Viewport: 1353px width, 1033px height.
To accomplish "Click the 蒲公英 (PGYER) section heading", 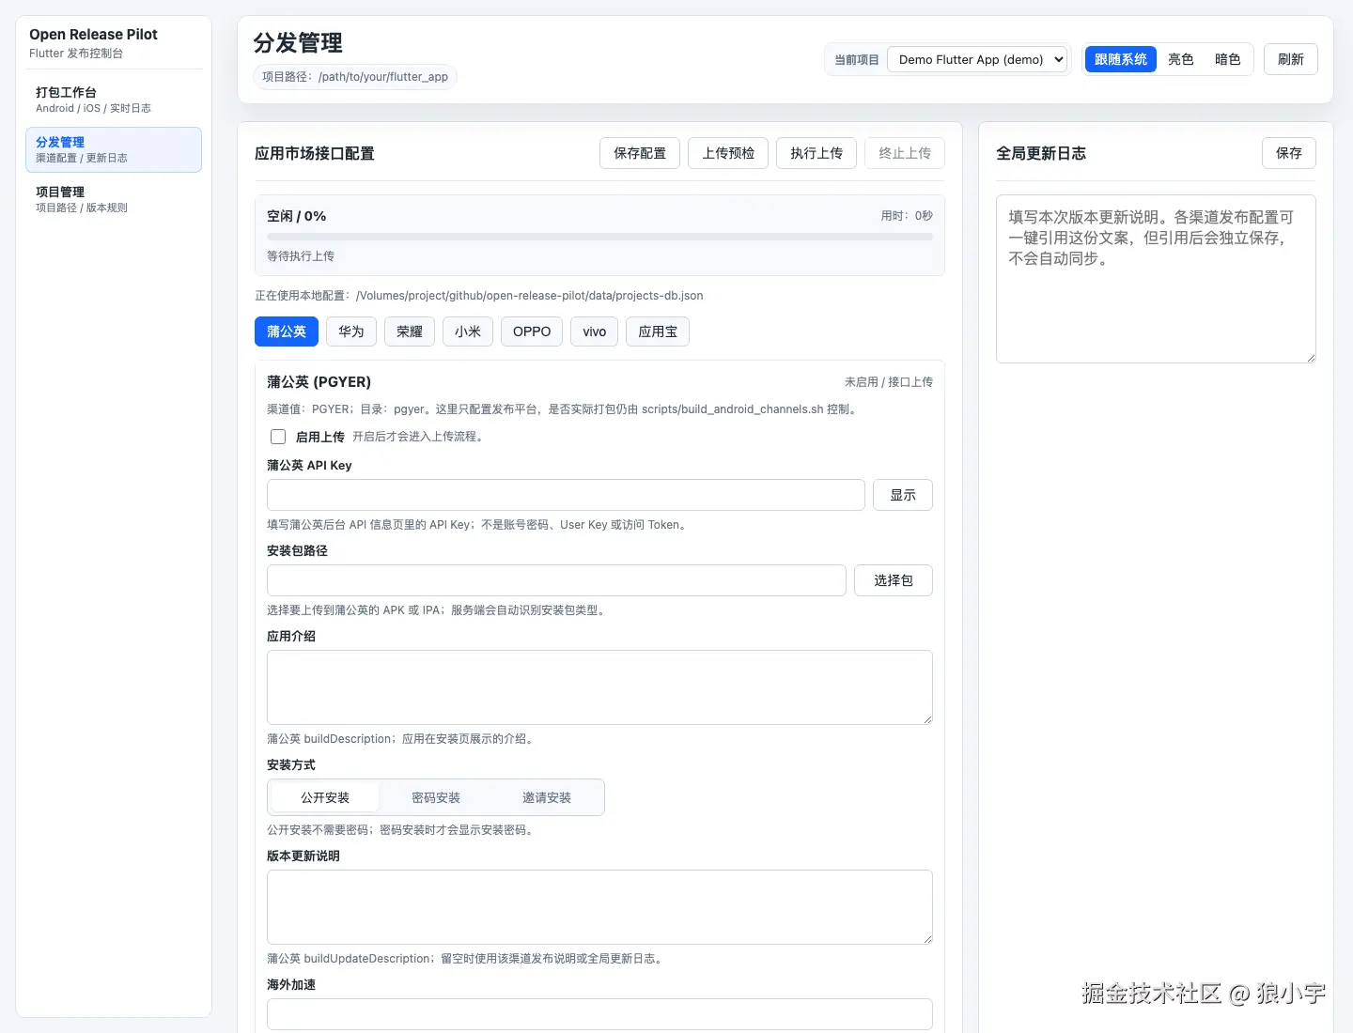I will [319, 382].
